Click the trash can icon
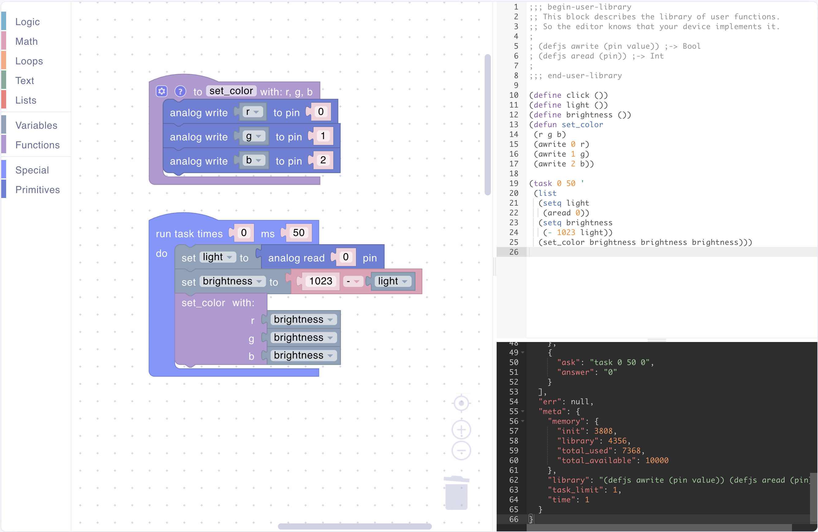 point(456,493)
